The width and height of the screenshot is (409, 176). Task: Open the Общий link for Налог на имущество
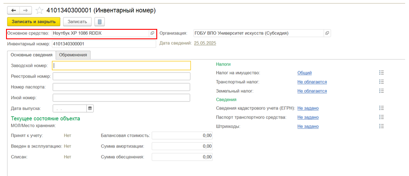(304, 73)
